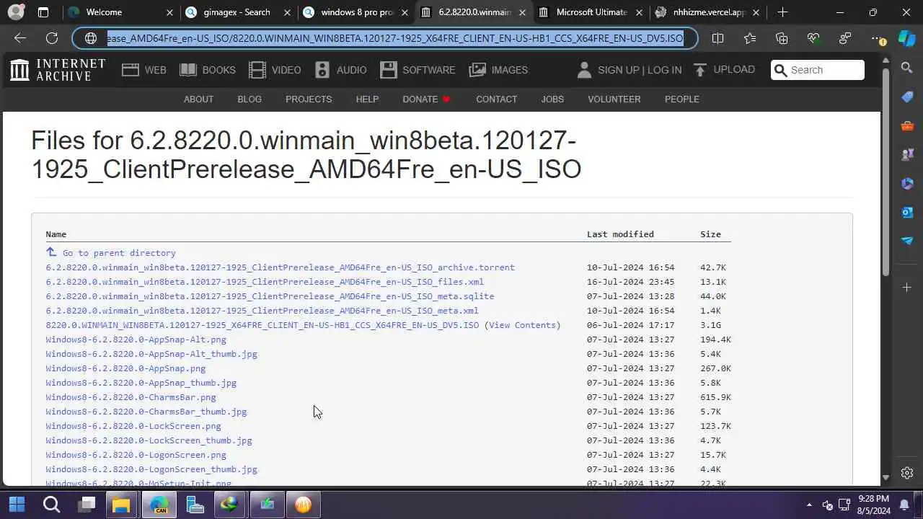
Task: Open the ABOUT page link
Action: click(198, 99)
